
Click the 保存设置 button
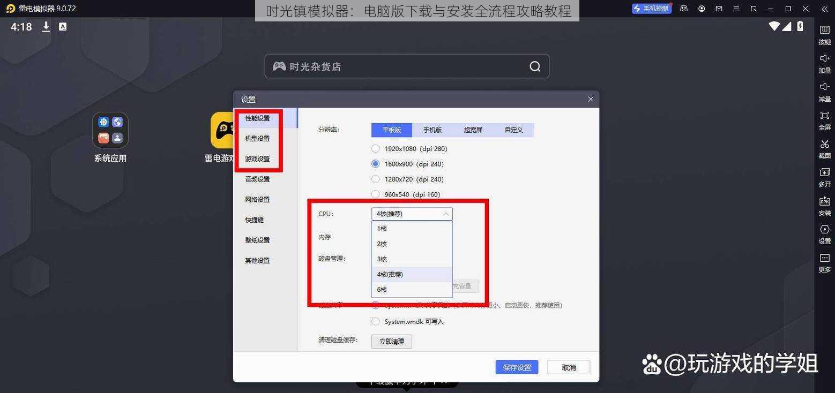pyautogui.click(x=517, y=367)
